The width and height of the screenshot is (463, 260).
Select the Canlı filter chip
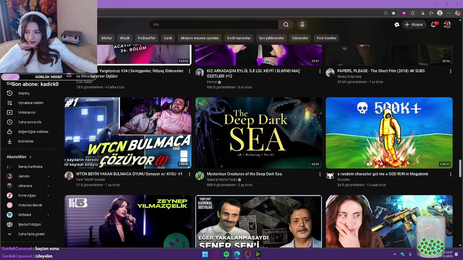(x=168, y=38)
